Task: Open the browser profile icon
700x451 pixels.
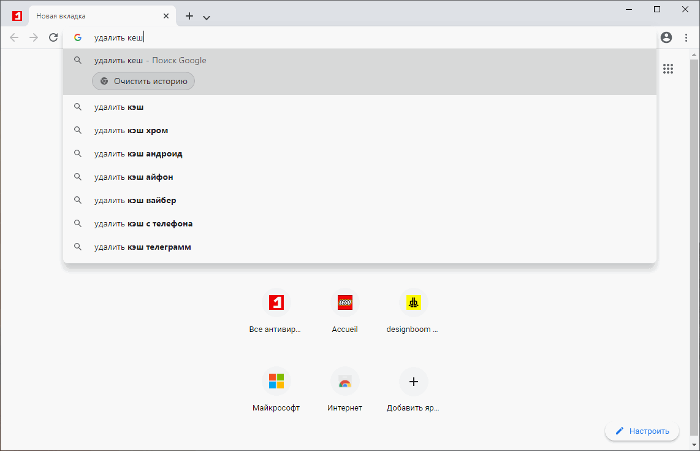Action: tap(666, 37)
